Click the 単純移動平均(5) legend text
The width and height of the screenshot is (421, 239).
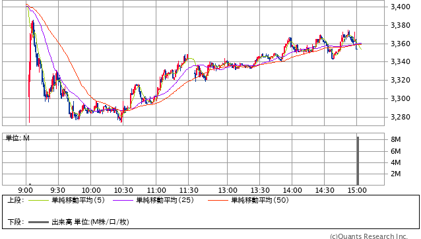pyautogui.click(x=78, y=200)
